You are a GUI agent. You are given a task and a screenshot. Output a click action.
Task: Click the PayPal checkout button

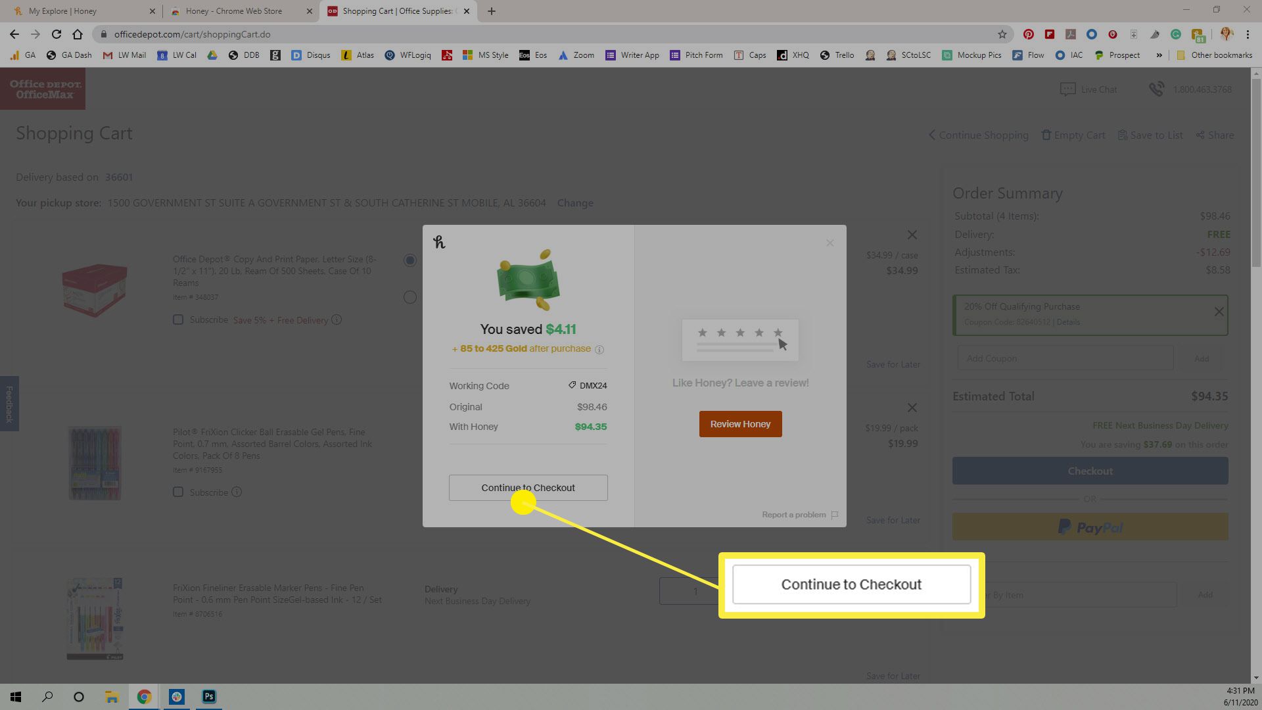pos(1090,527)
